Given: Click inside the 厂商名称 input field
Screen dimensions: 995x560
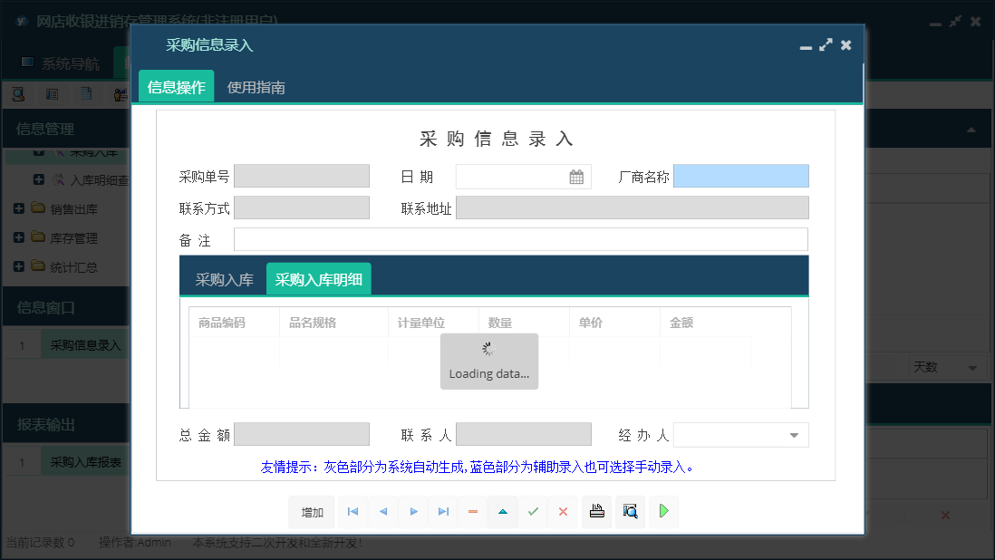Looking at the screenshot, I should click(x=740, y=176).
